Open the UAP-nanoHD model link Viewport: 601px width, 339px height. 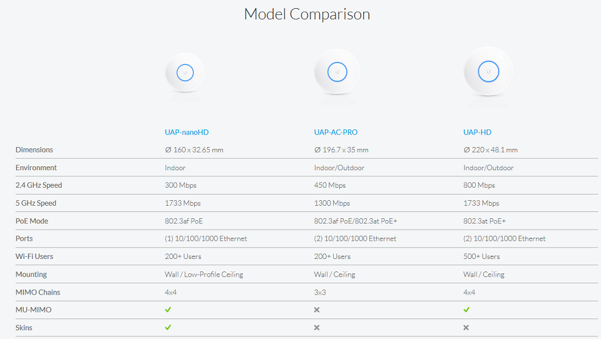tap(187, 132)
